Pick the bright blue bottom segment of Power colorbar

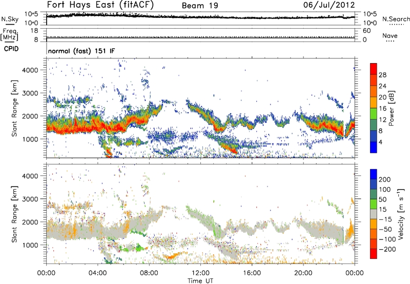coord(374,148)
